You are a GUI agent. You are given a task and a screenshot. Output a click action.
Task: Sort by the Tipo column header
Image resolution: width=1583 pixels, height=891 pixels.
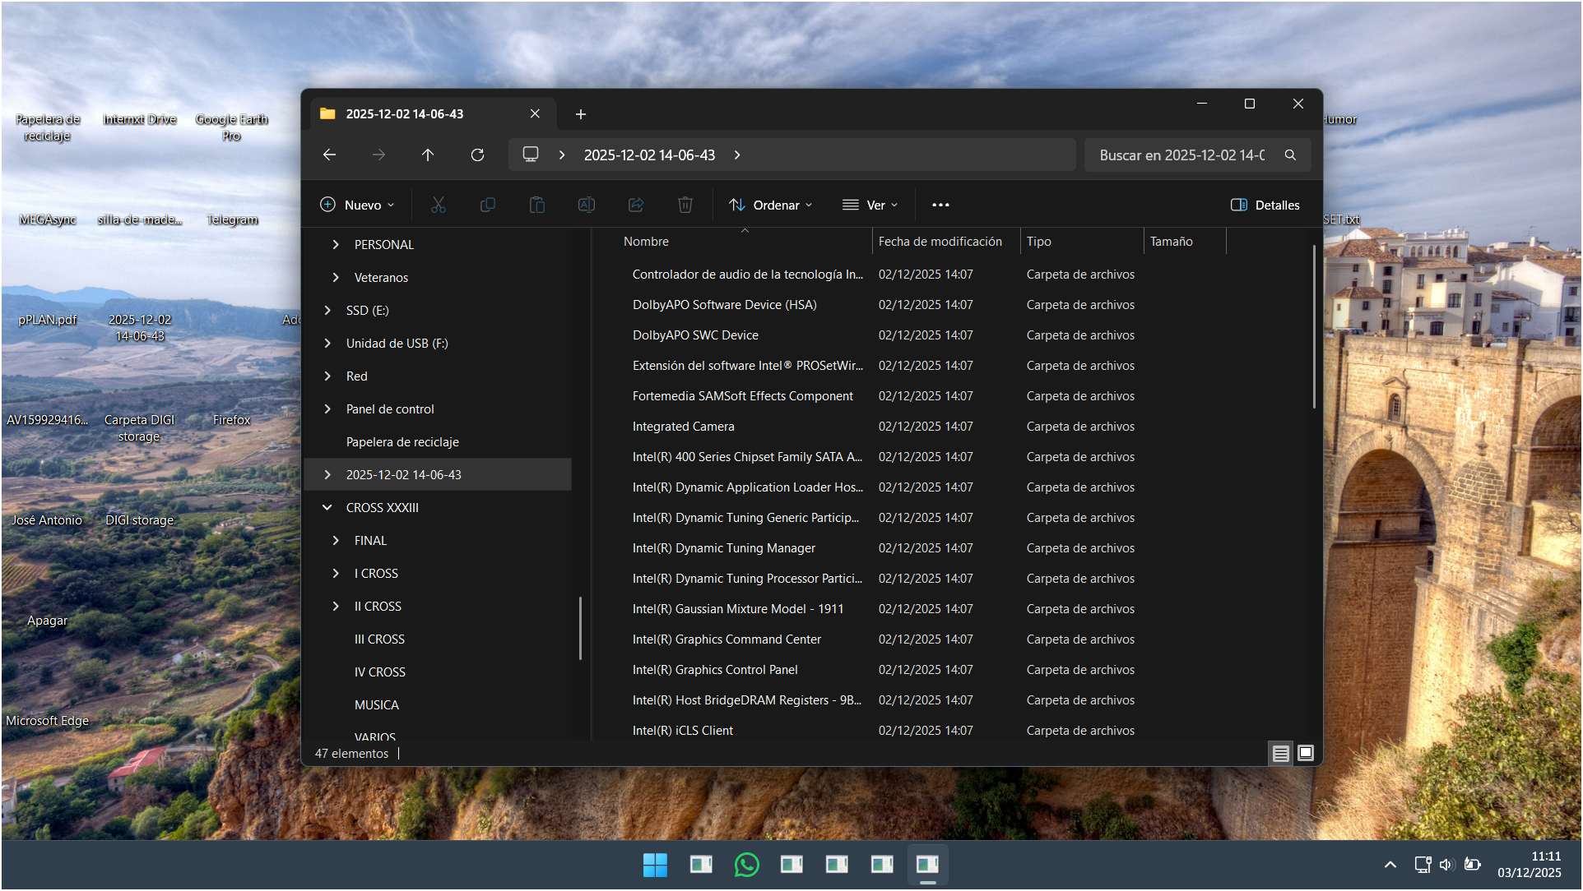1038,242
